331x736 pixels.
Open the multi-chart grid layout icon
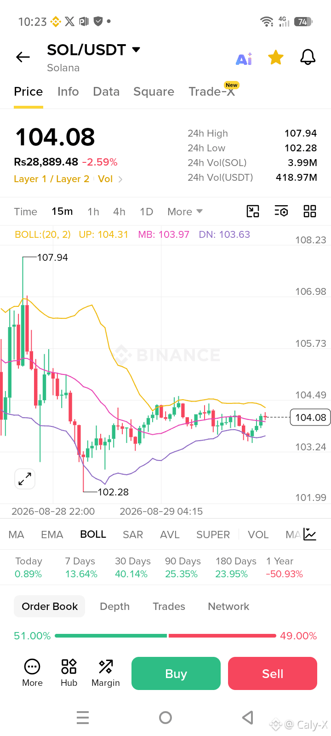310,211
